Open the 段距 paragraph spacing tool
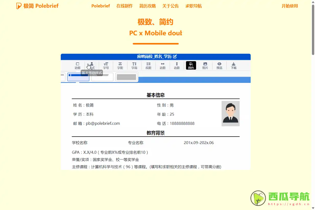The width and height of the screenshot is (315, 210). [148, 65]
